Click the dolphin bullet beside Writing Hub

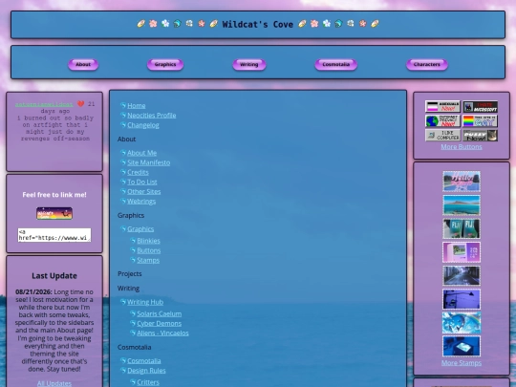tap(123, 302)
